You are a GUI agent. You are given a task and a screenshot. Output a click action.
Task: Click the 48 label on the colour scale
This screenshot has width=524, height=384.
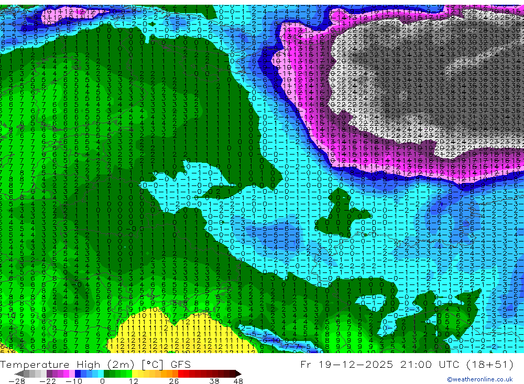(238, 381)
